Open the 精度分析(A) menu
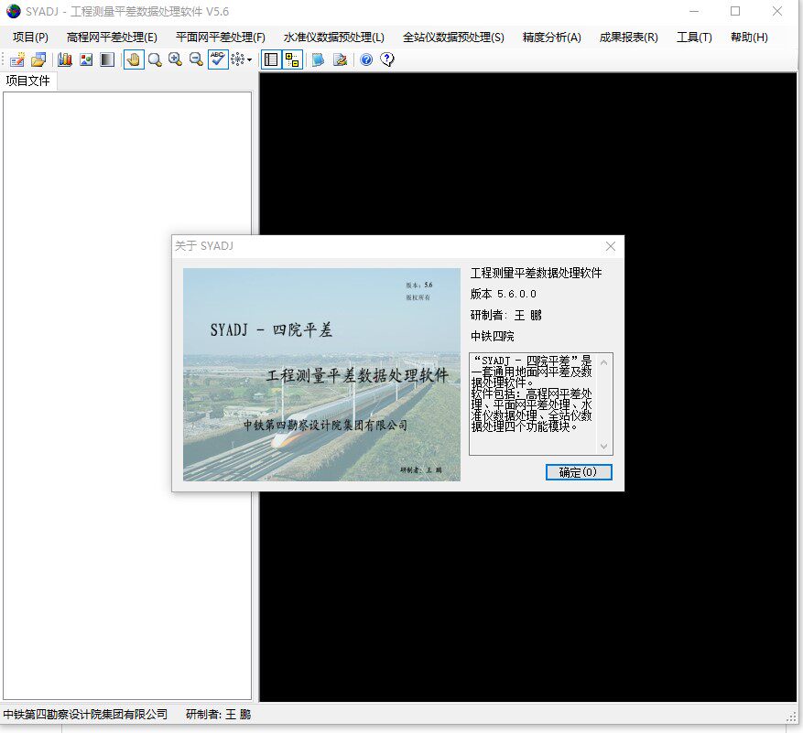Image resolution: width=803 pixels, height=733 pixels. [551, 38]
